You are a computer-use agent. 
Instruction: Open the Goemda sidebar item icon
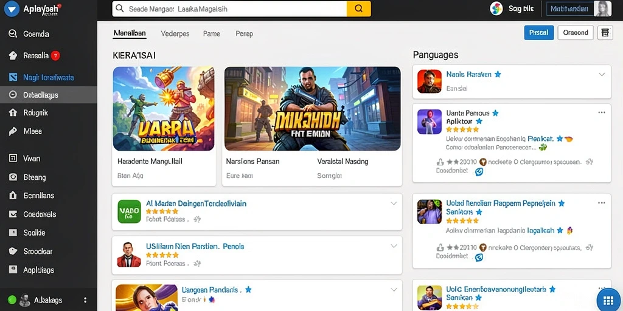coord(13,34)
